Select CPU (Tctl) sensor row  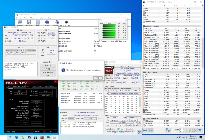point(172,28)
